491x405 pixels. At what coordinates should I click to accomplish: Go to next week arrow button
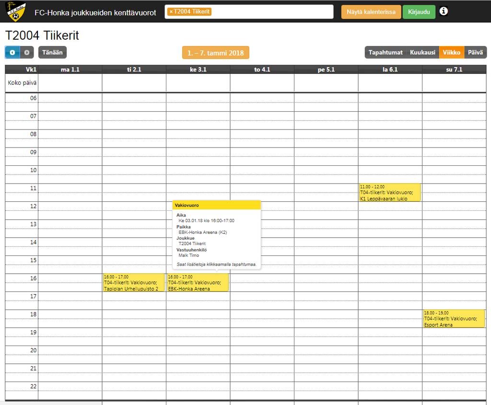pos(27,52)
